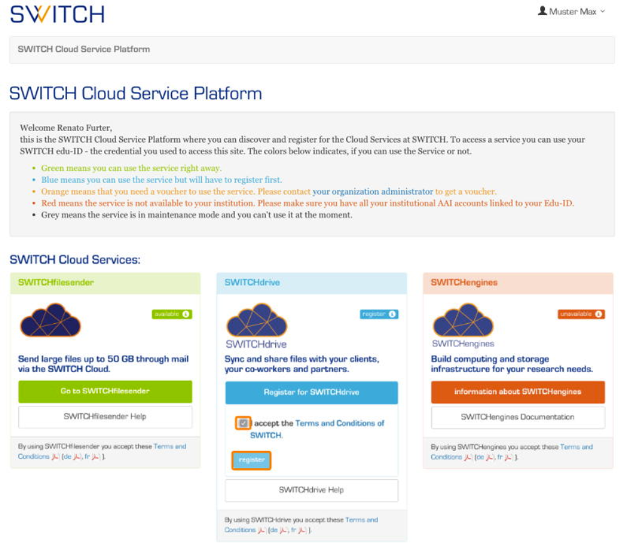
Task: Follow the your organization administrator link
Action: pos(372,192)
